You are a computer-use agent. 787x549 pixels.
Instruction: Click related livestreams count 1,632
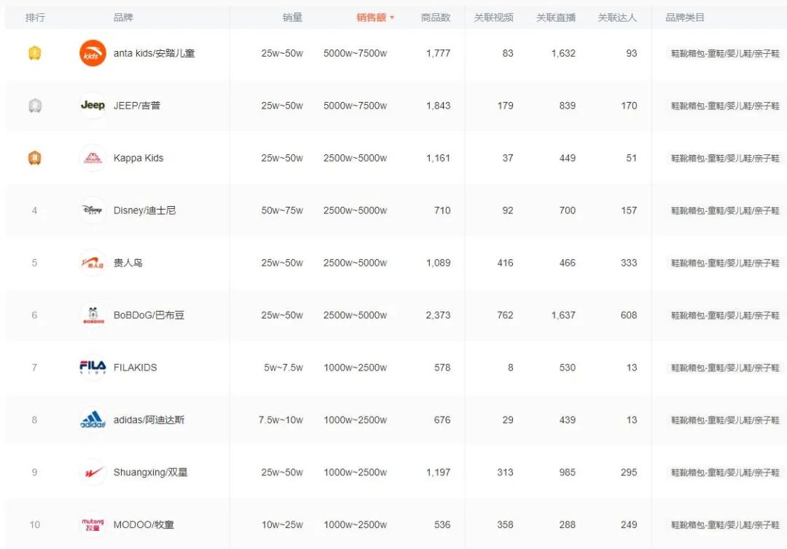click(563, 53)
